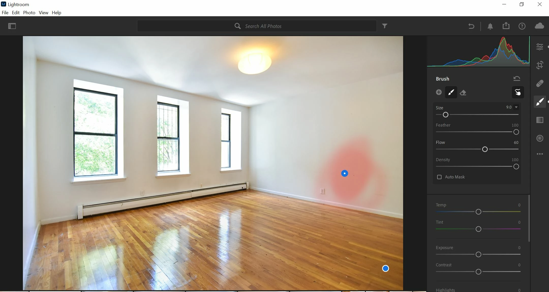Click the Search All Photos field
549x292 pixels.
click(x=257, y=26)
